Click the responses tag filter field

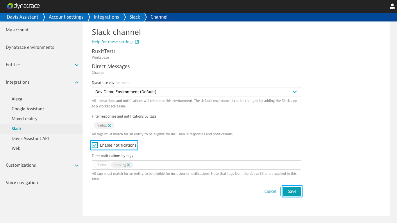coord(196,125)
